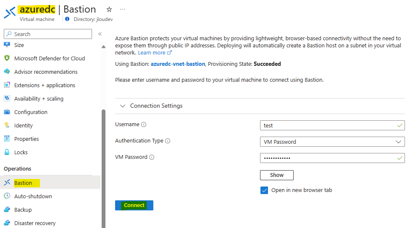The height and width of the screenshot is (228, 410).
Task: Click the Availability + scaling icon
Action: [7, 98]
